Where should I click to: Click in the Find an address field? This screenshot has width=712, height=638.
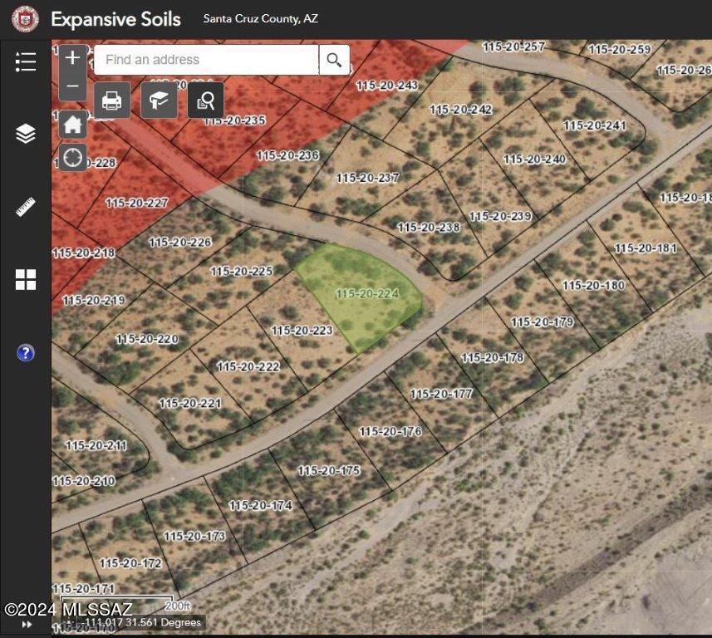(x=206, y=60)
